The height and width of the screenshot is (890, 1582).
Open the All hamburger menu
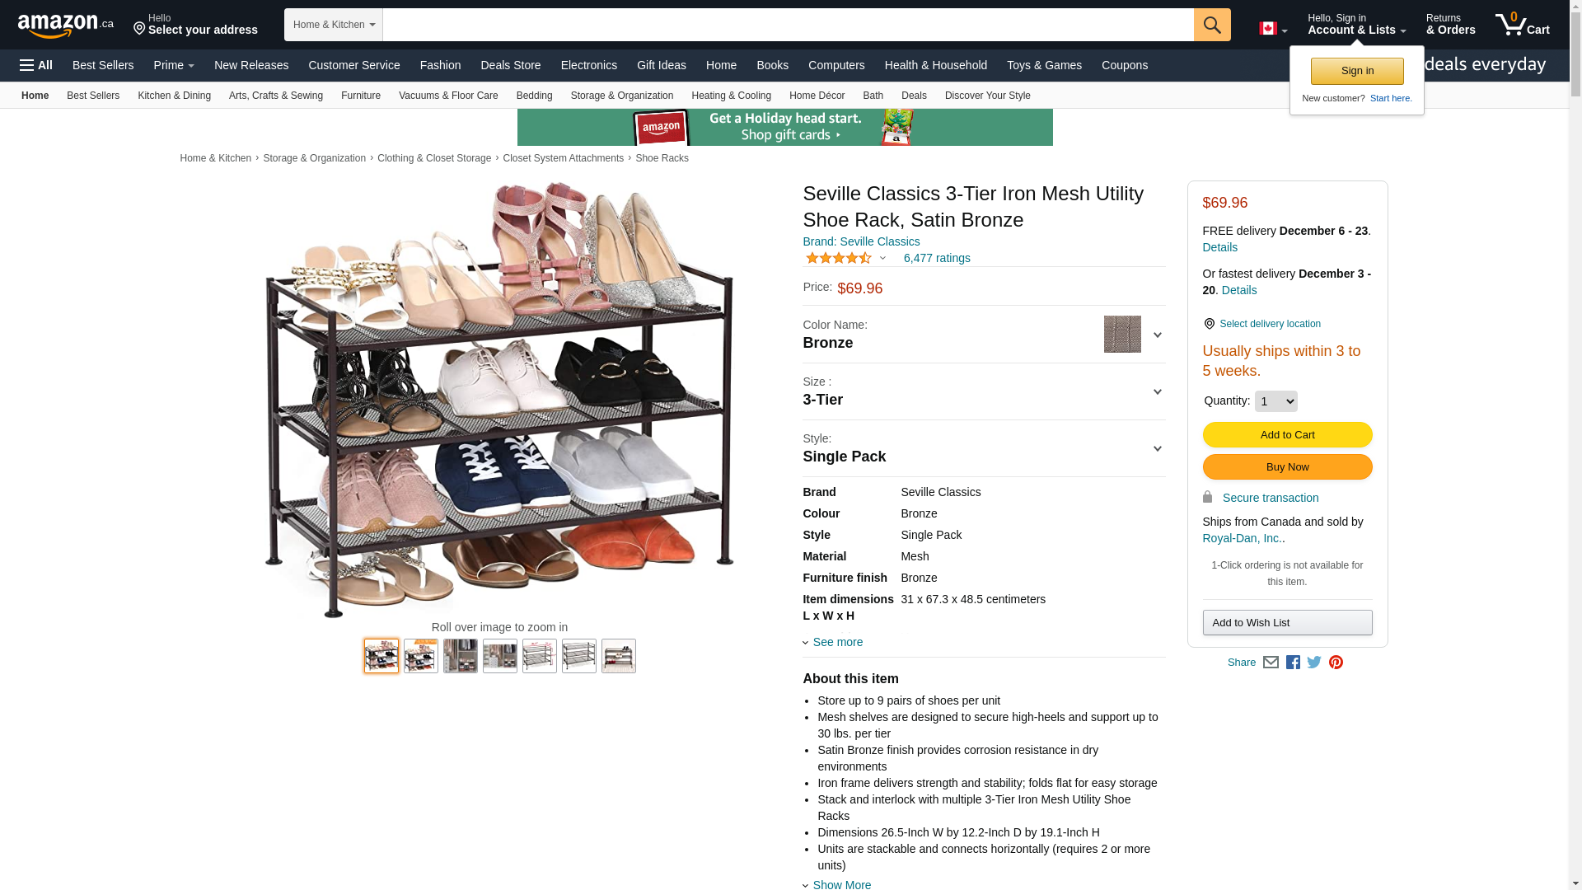(36, 65)
